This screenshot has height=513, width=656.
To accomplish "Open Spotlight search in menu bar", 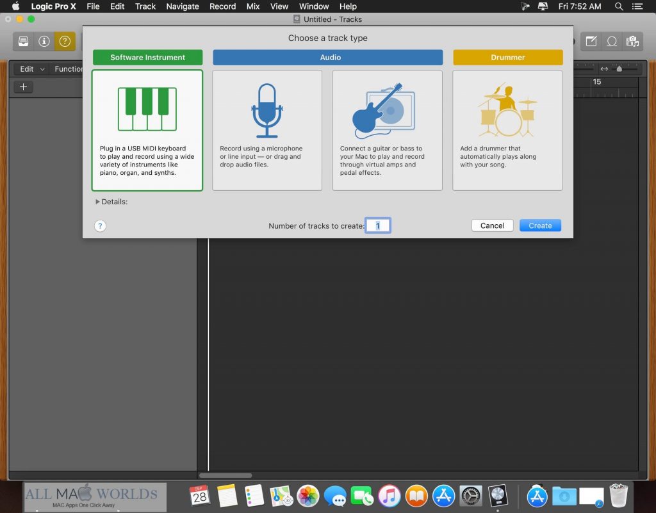I will coord(619,6).
